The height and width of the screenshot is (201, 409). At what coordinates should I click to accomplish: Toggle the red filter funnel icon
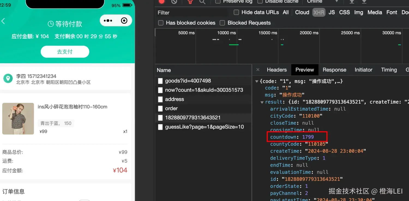[190, 2]
